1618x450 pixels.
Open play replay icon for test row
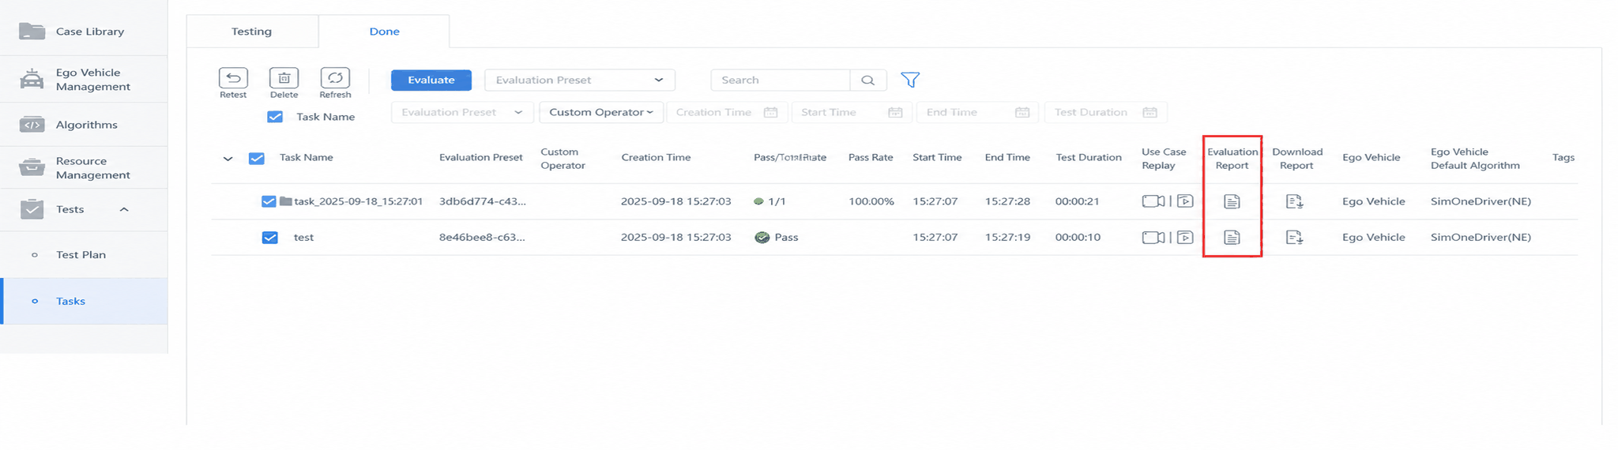[x=1185, y=237]
